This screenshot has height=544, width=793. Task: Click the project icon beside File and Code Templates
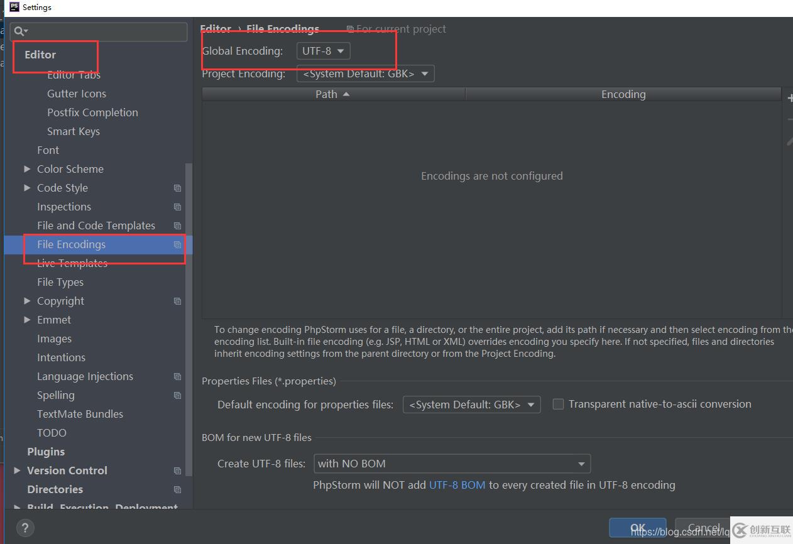point(177,226)
